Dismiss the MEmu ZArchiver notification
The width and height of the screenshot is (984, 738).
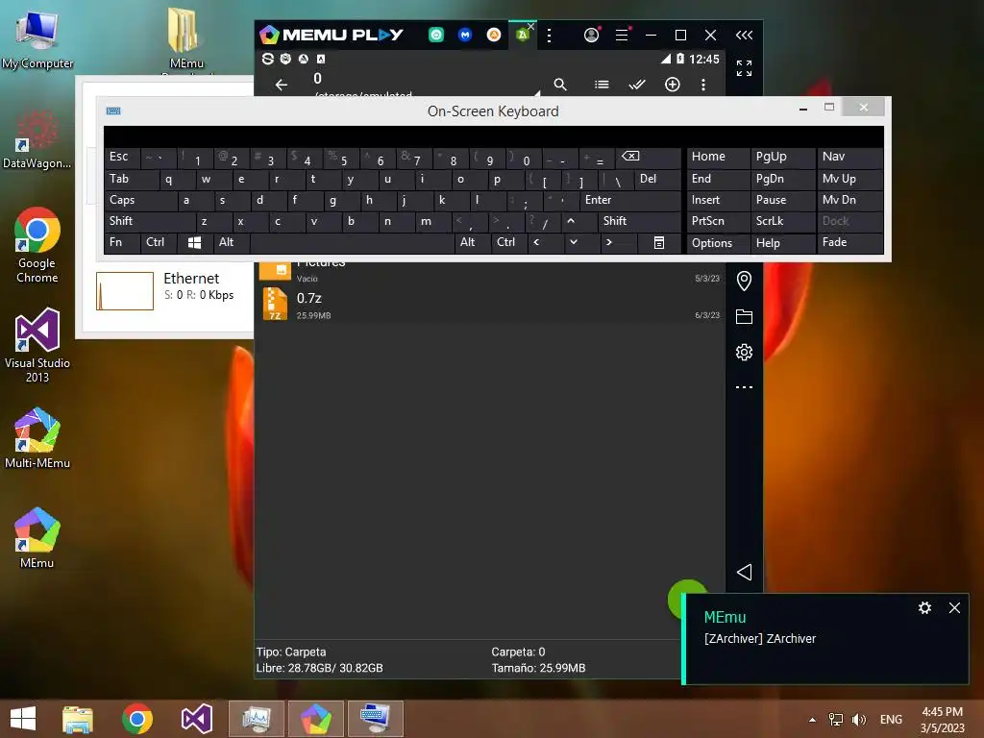click(954, 607)
